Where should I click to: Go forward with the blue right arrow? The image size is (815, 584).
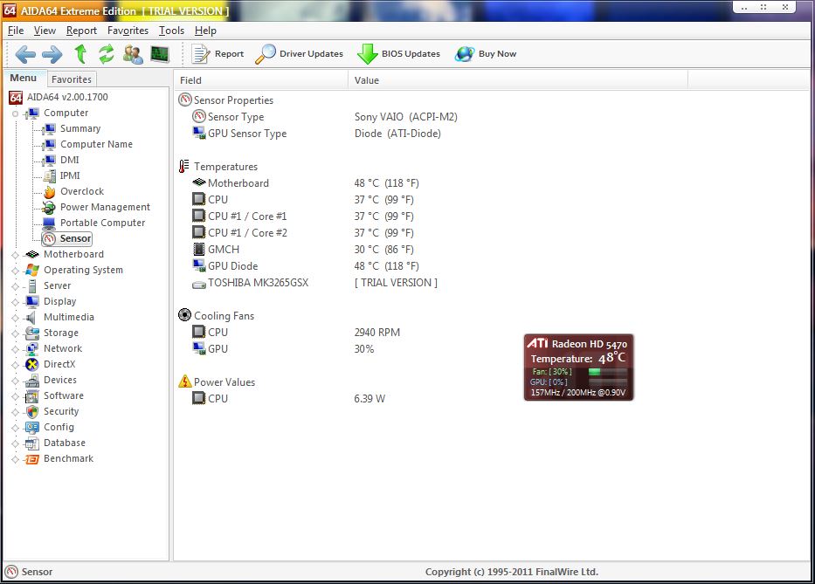tap(52, 54)
